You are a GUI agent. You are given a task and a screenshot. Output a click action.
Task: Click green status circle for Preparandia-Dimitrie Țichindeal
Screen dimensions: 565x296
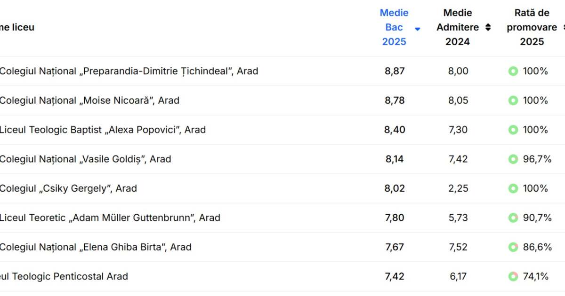click(513, 71)
